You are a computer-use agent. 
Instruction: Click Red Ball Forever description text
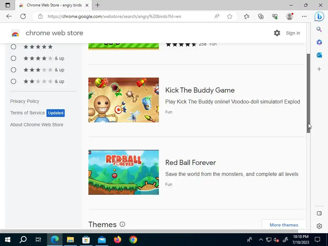click(x=232, y=174)
